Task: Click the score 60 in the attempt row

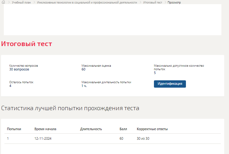Action: (x=121, y=139)
